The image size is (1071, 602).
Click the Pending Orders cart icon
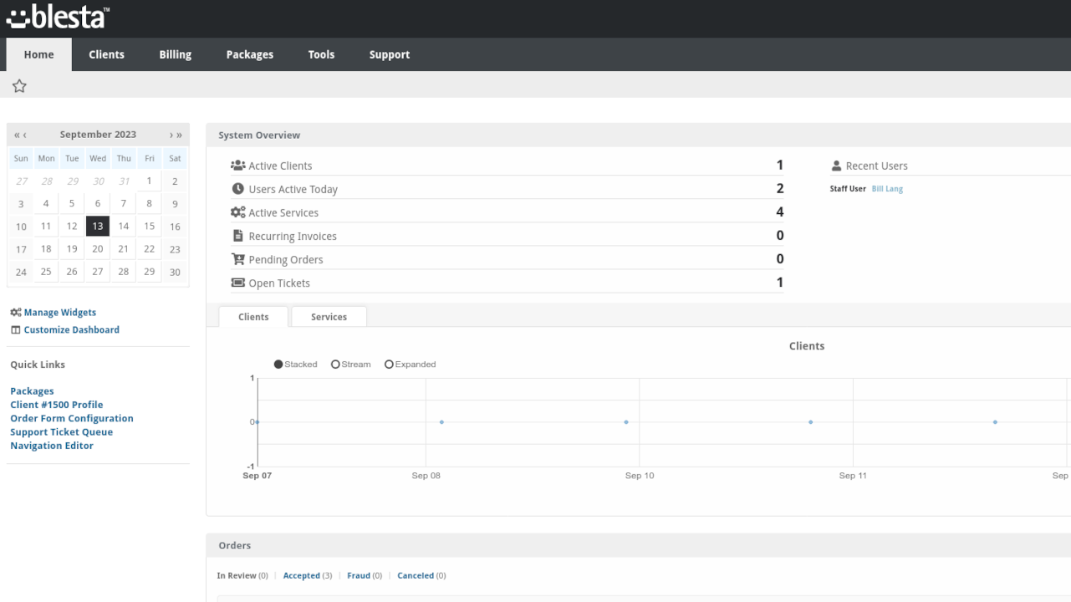[x=238, y=259]
